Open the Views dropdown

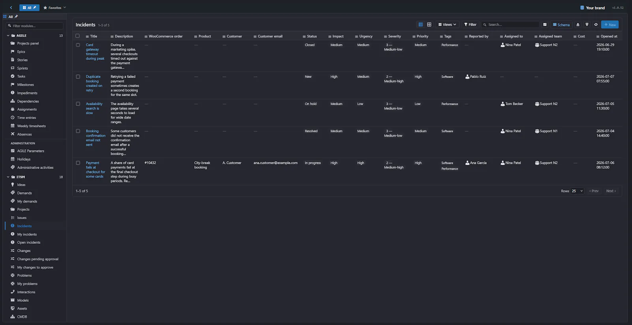(x=447, y=24)
